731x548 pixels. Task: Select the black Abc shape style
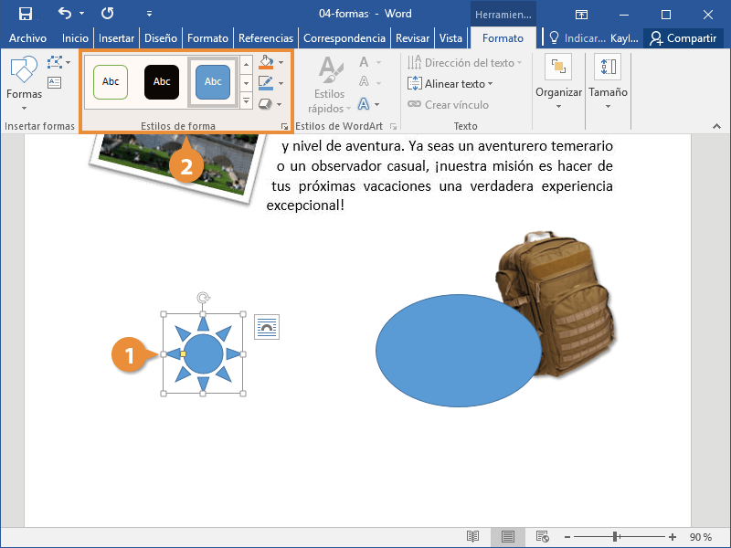click(x=162, y=82)
